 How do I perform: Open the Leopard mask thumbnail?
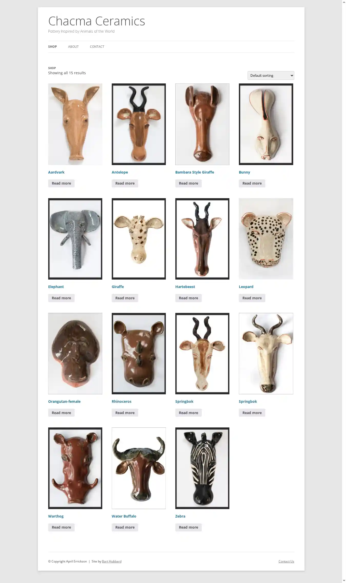pos(266,239)
